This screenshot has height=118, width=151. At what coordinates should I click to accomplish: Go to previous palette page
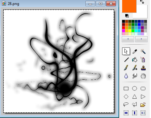(128, 39)
